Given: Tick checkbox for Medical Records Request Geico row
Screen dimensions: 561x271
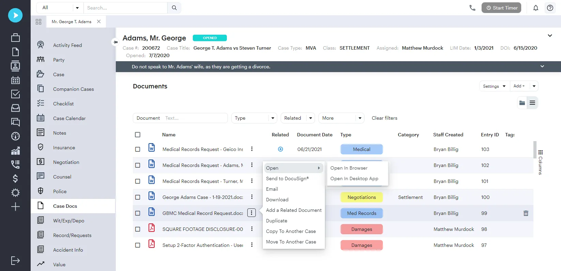Looking at the screenshot, I should click(x=138, y=149).
